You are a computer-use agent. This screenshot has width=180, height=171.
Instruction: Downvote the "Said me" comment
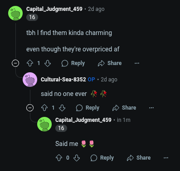tap(77, 158)
